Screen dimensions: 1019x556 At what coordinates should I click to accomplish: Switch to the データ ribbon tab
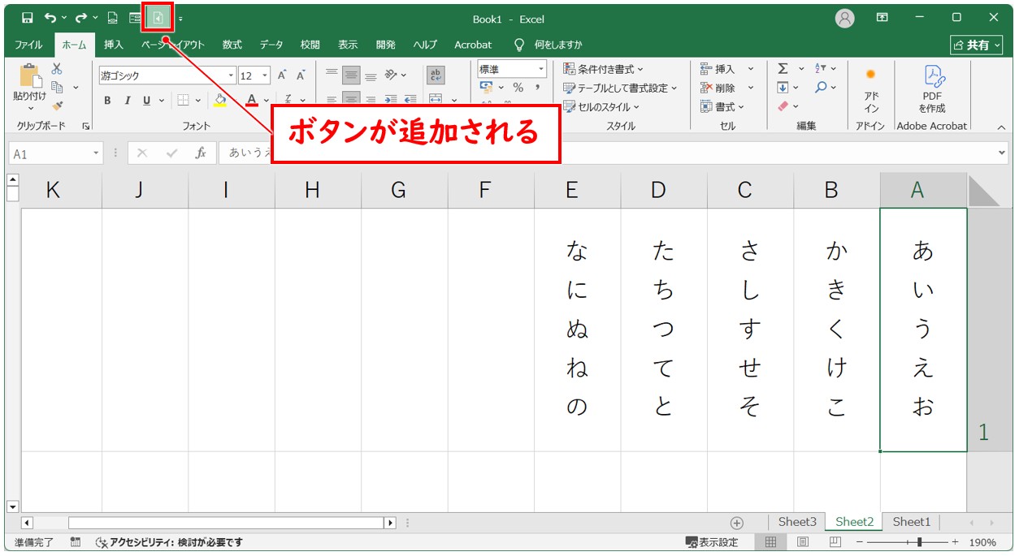(271, 45)
